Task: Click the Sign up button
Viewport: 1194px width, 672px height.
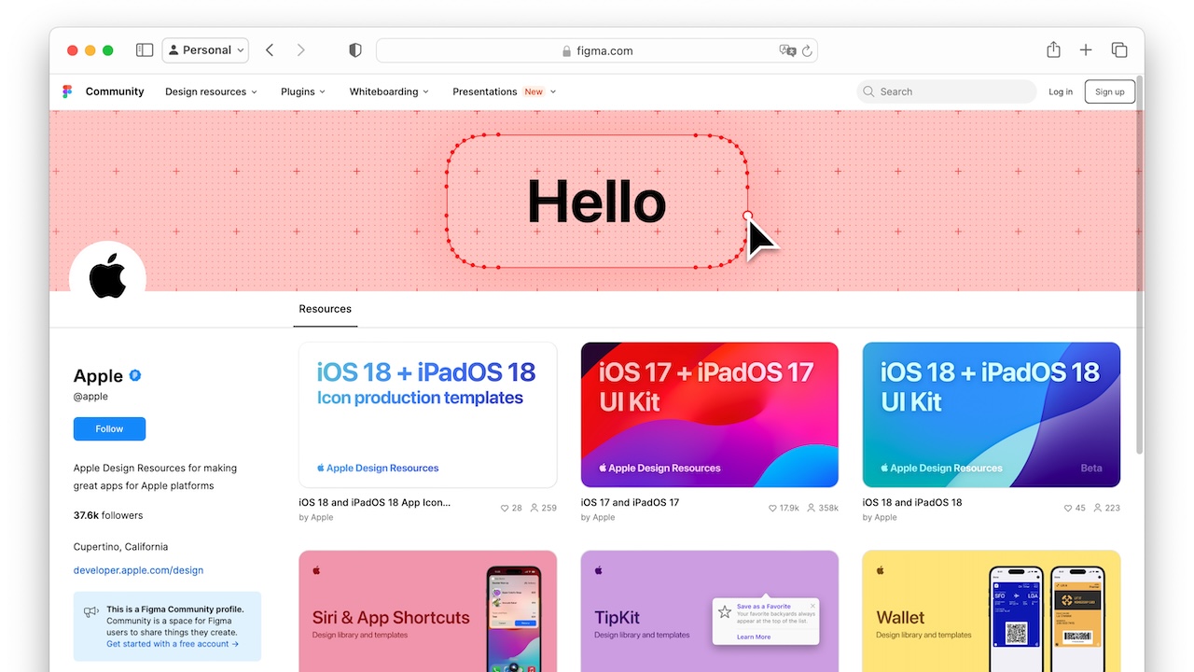Action: [1110, 91]
